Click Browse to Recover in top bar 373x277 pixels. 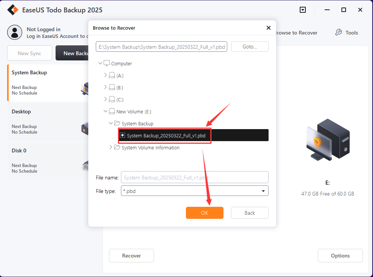[297, 33]
